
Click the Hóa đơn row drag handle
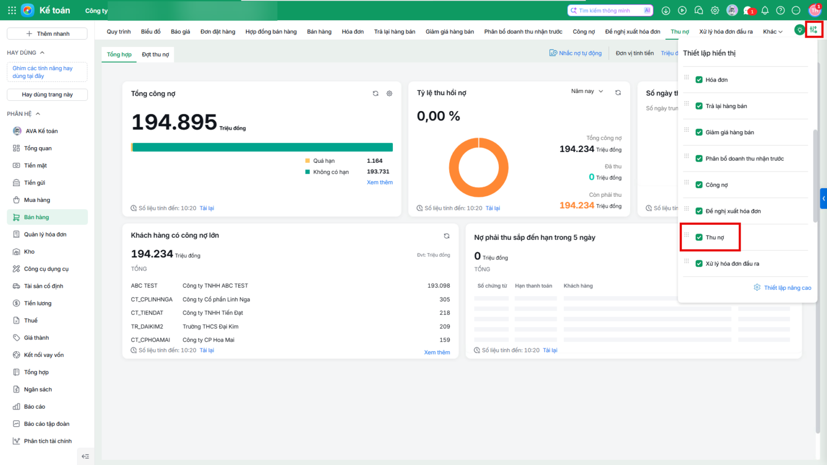[686, 78]
